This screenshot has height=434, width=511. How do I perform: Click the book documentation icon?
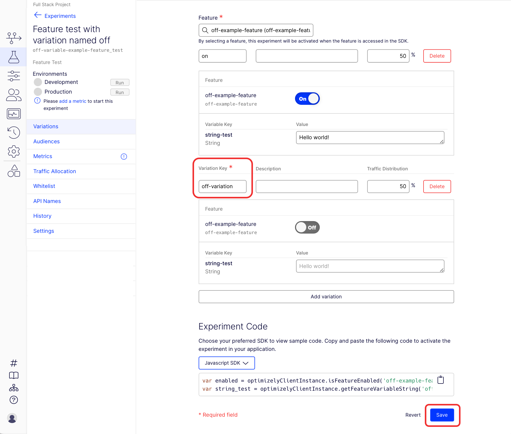14,375
